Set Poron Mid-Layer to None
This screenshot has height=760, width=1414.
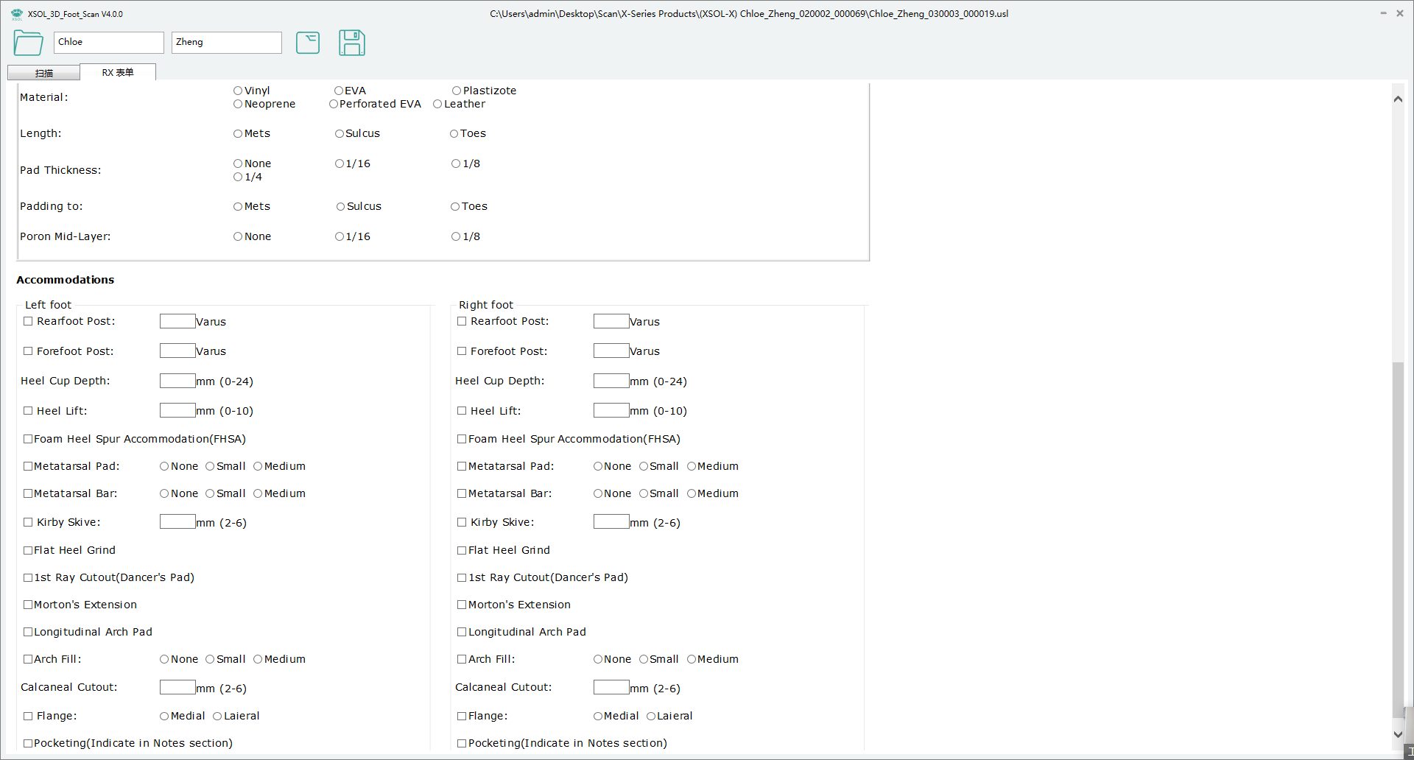pyautogui.click(x=238, y=236)
